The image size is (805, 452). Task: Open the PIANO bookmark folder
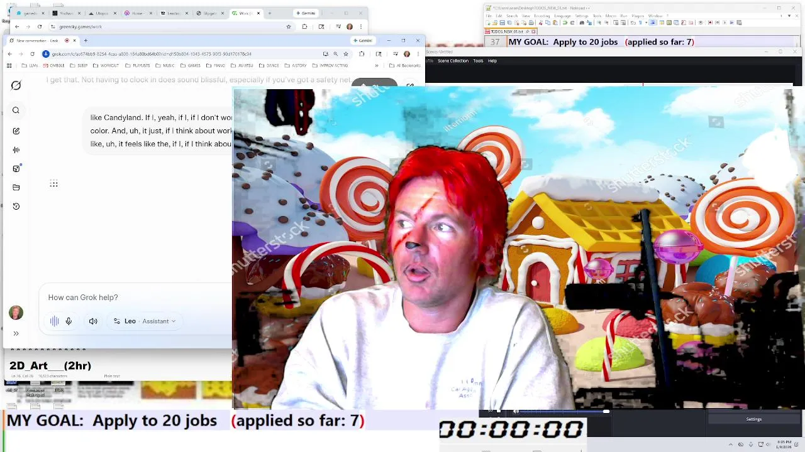[216, 65]
